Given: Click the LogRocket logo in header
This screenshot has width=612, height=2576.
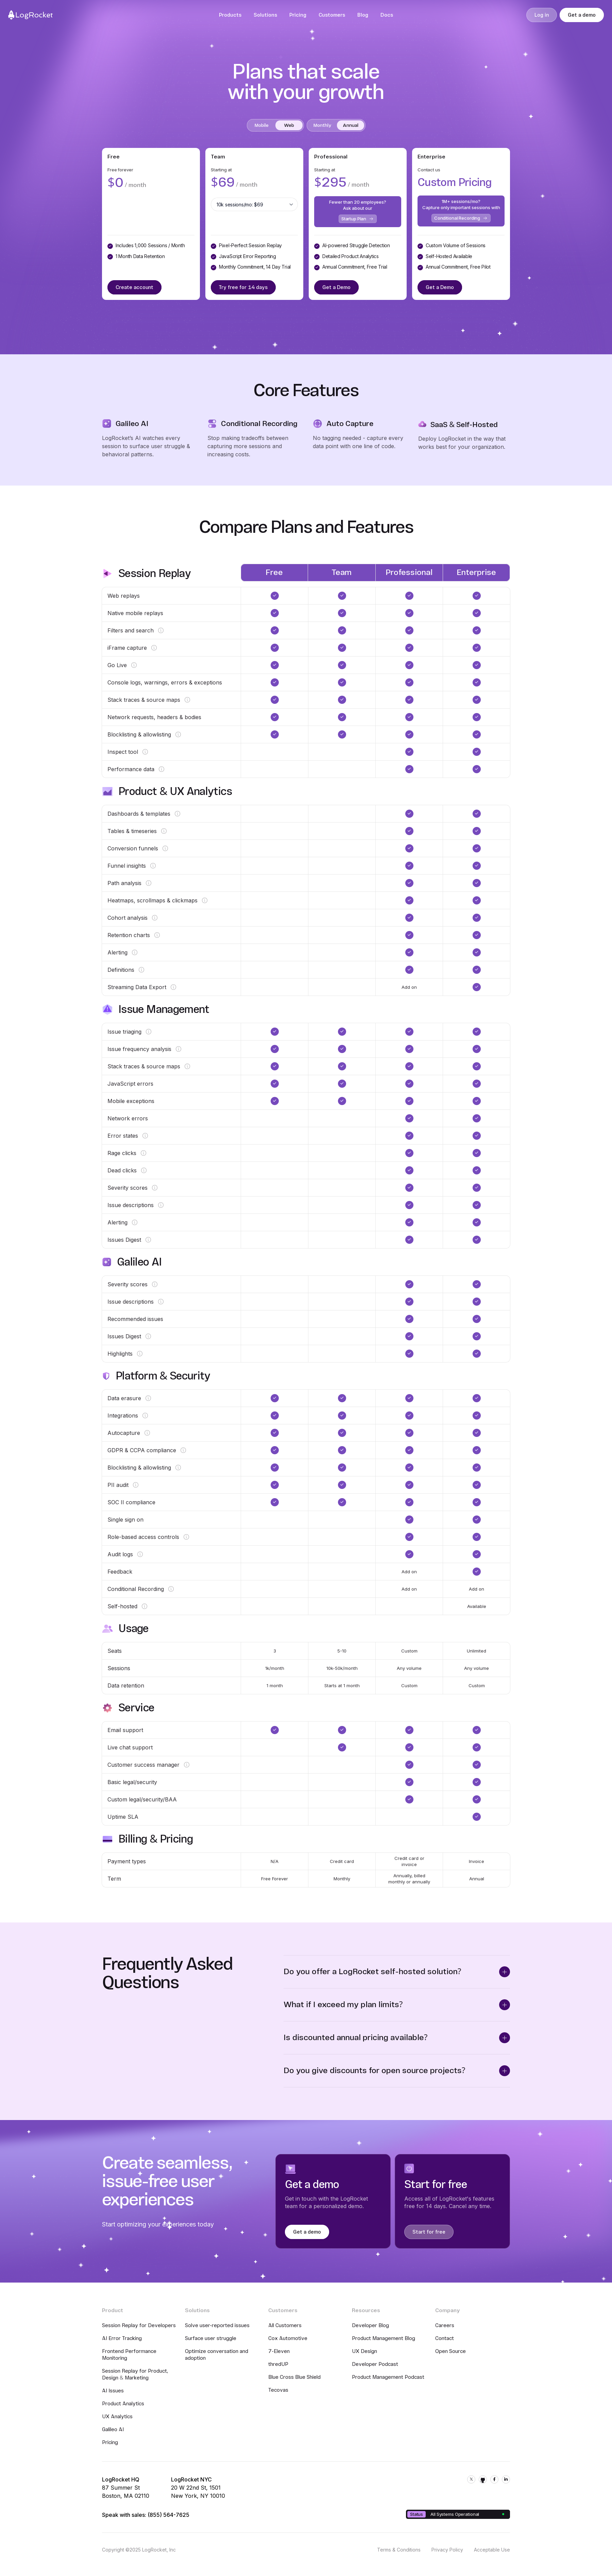Looking at the screenshot, I should click(30, 15).
